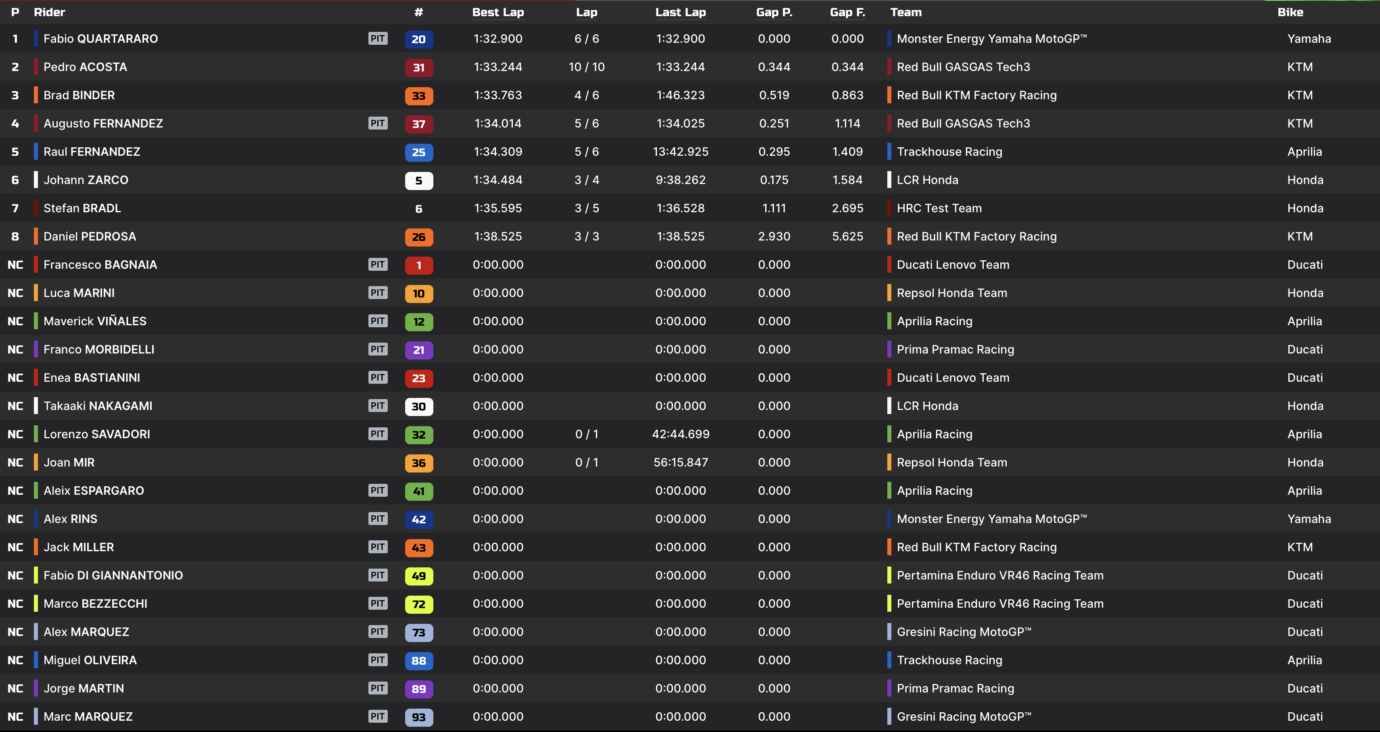
Task: Click the PIT badge next to Marc Marquez
Action: pos(378,716)
